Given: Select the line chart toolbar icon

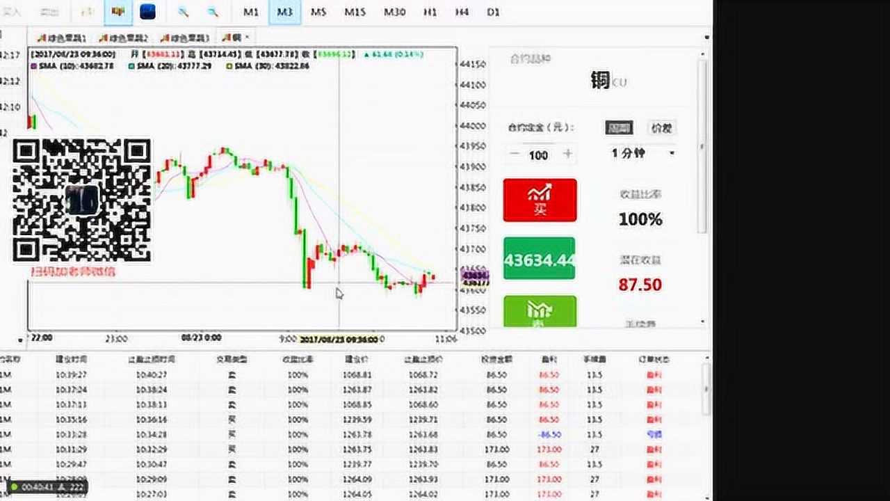Looking at the screenshot, I should (87, 12).
